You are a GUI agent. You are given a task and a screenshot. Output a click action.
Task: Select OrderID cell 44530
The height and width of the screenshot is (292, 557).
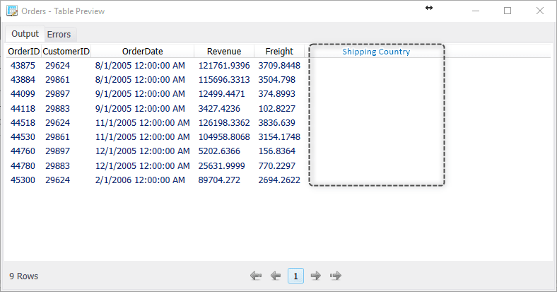[23, 137]
